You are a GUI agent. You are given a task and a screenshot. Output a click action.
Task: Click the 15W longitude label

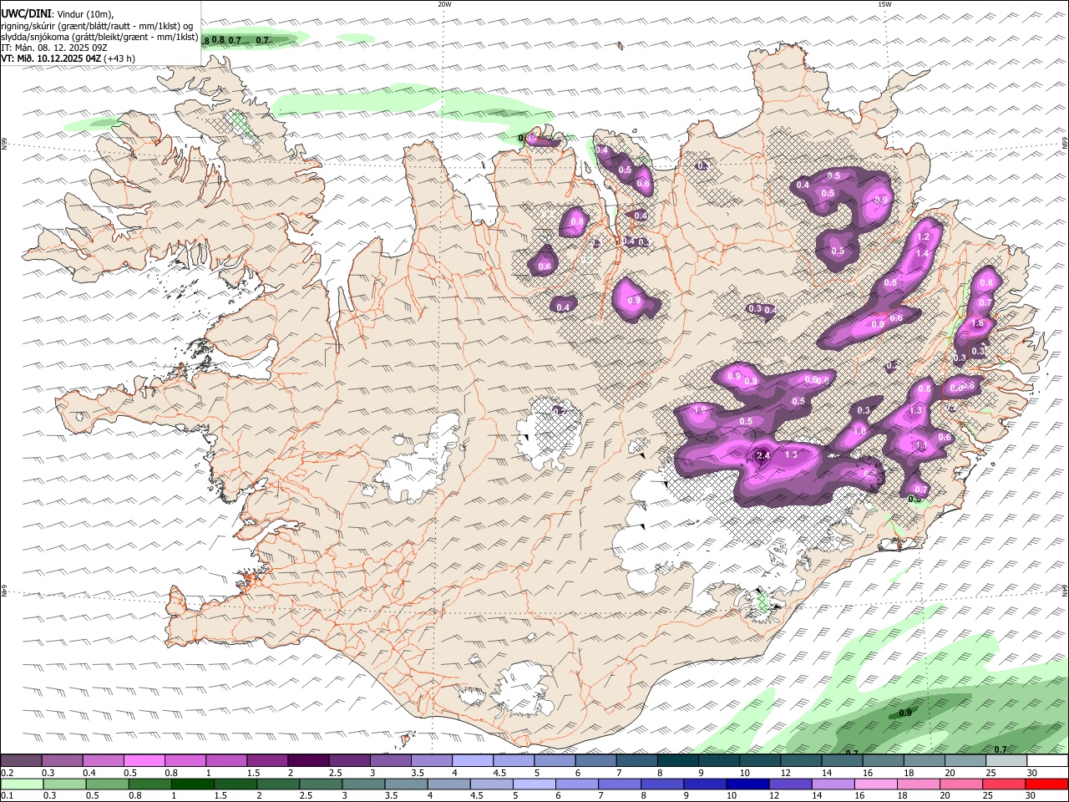coord(884,4)
